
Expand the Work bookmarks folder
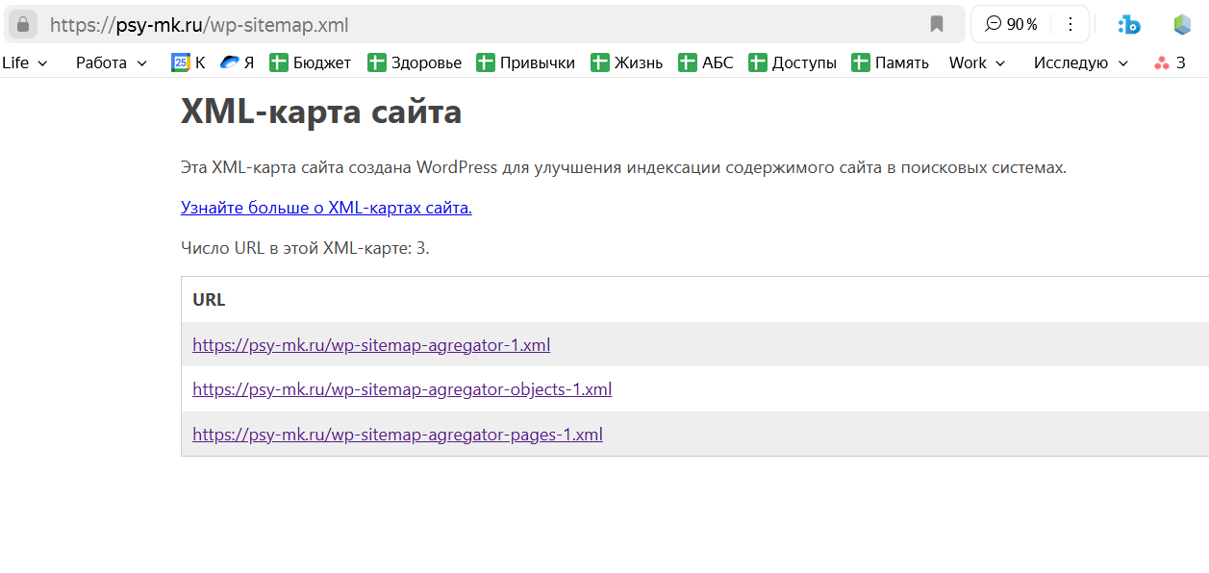click(x=977, y=62)
